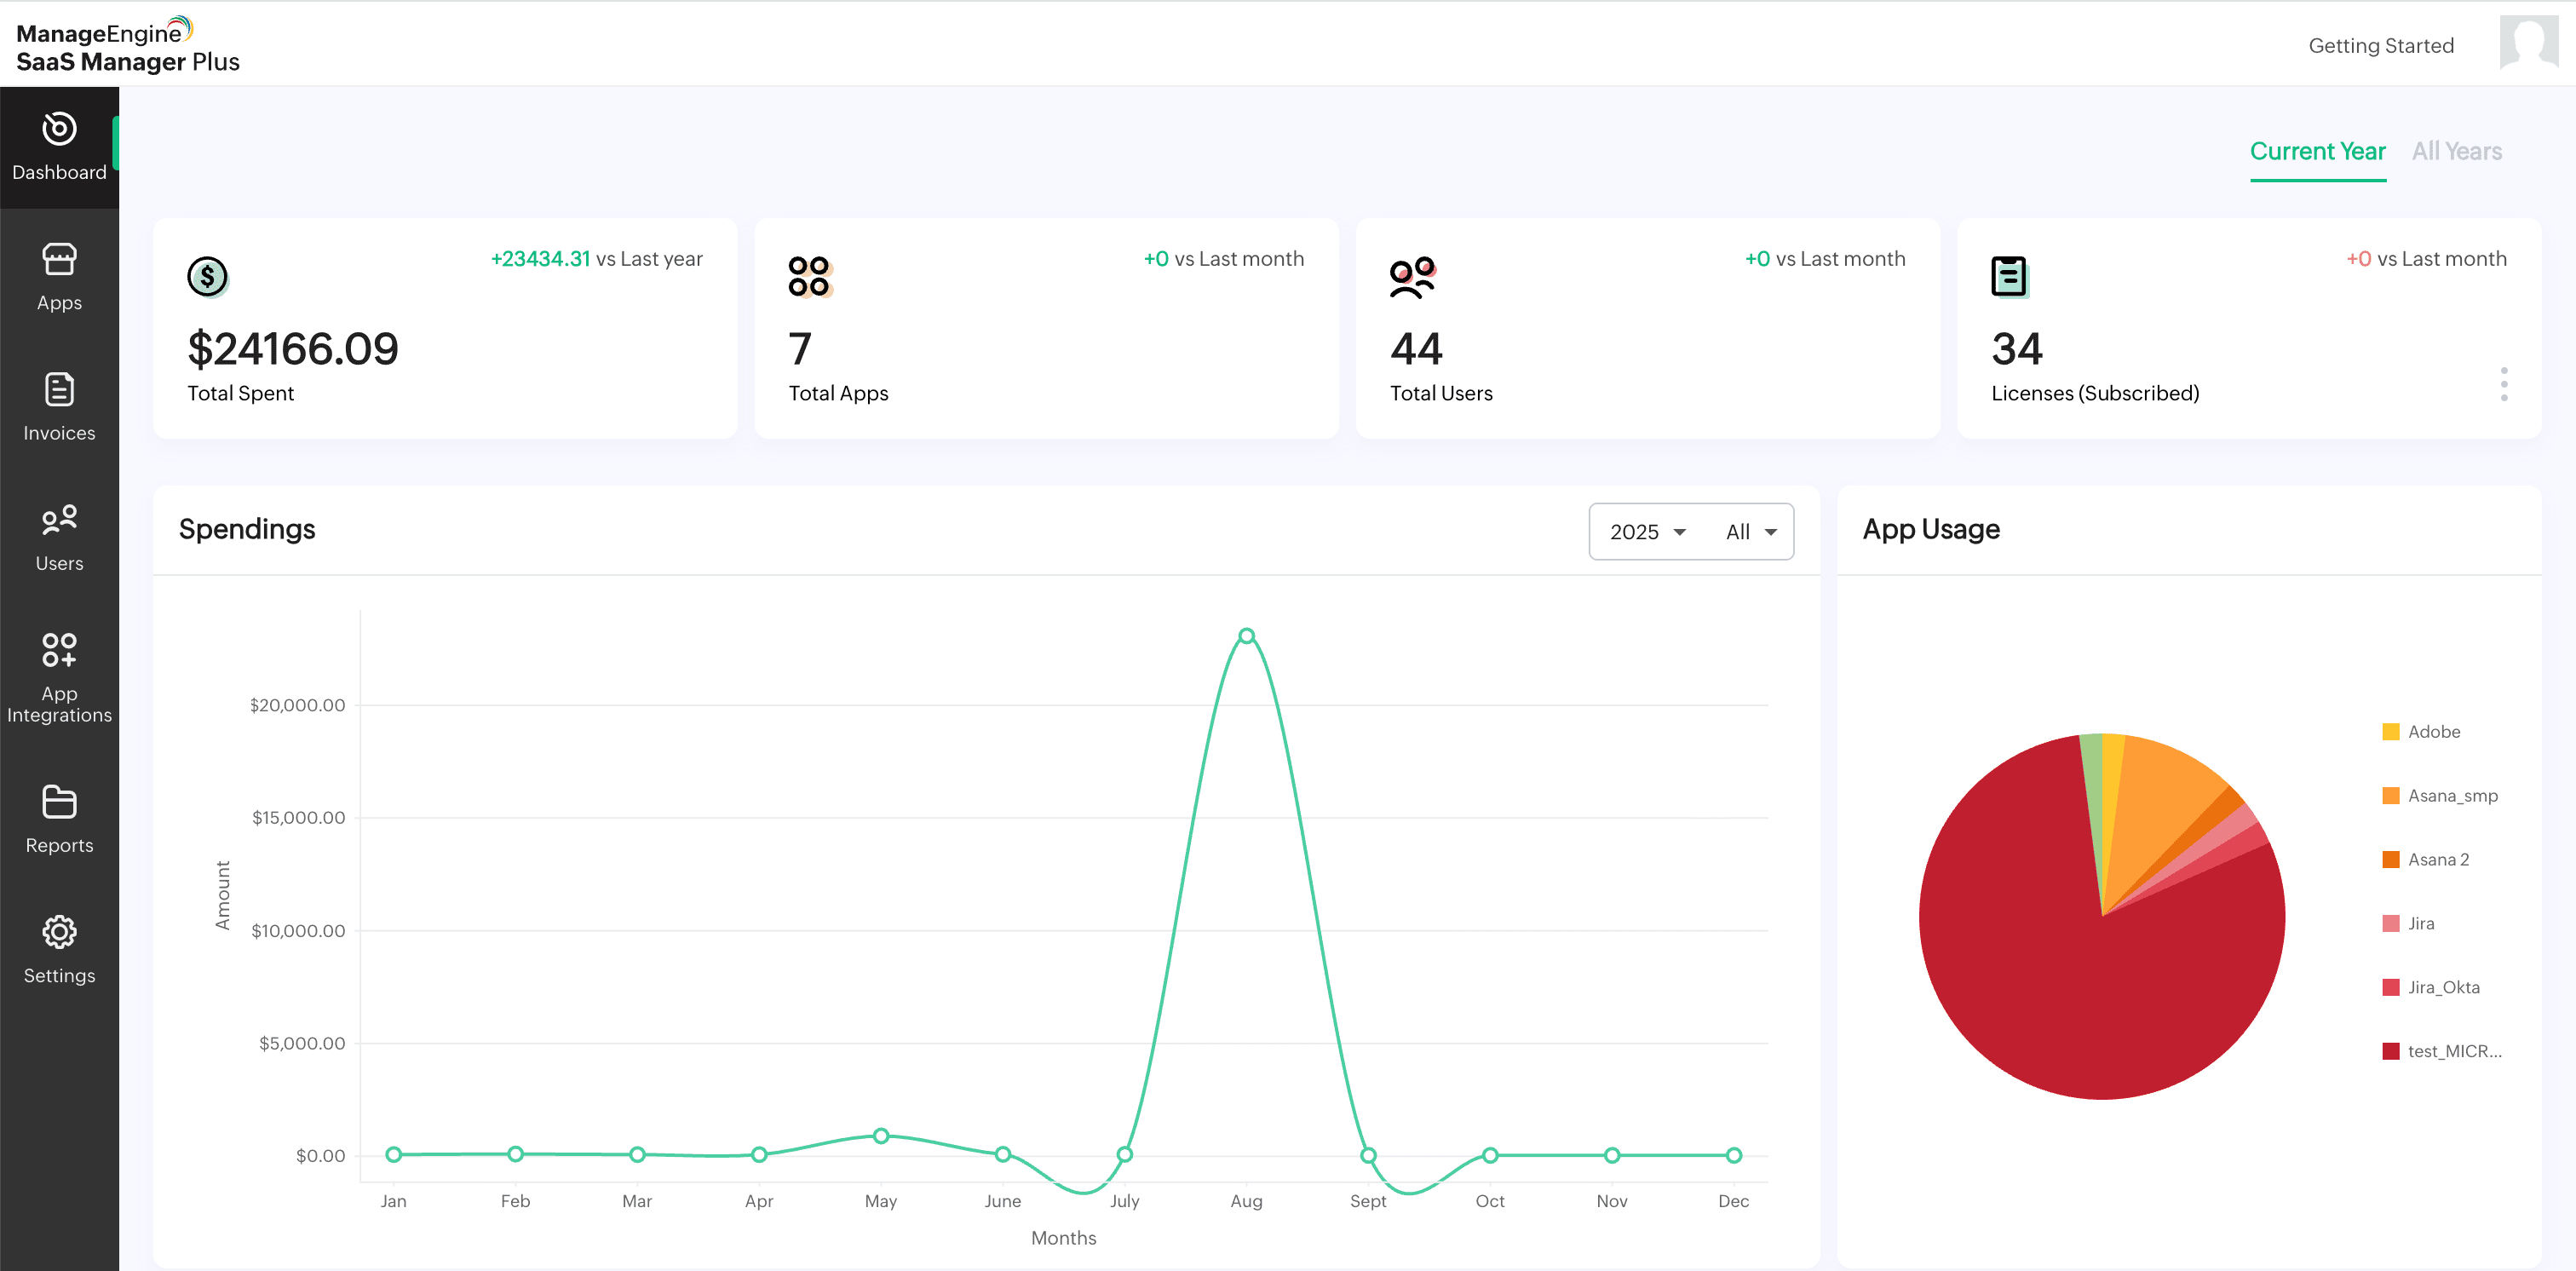
Task: Open the month dropdown arrow next to All
Action: tap(1770, 533)
